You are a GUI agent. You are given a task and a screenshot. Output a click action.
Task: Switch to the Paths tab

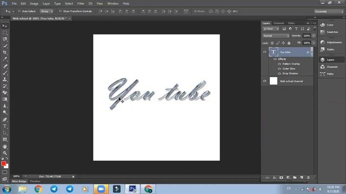[291, 23]
